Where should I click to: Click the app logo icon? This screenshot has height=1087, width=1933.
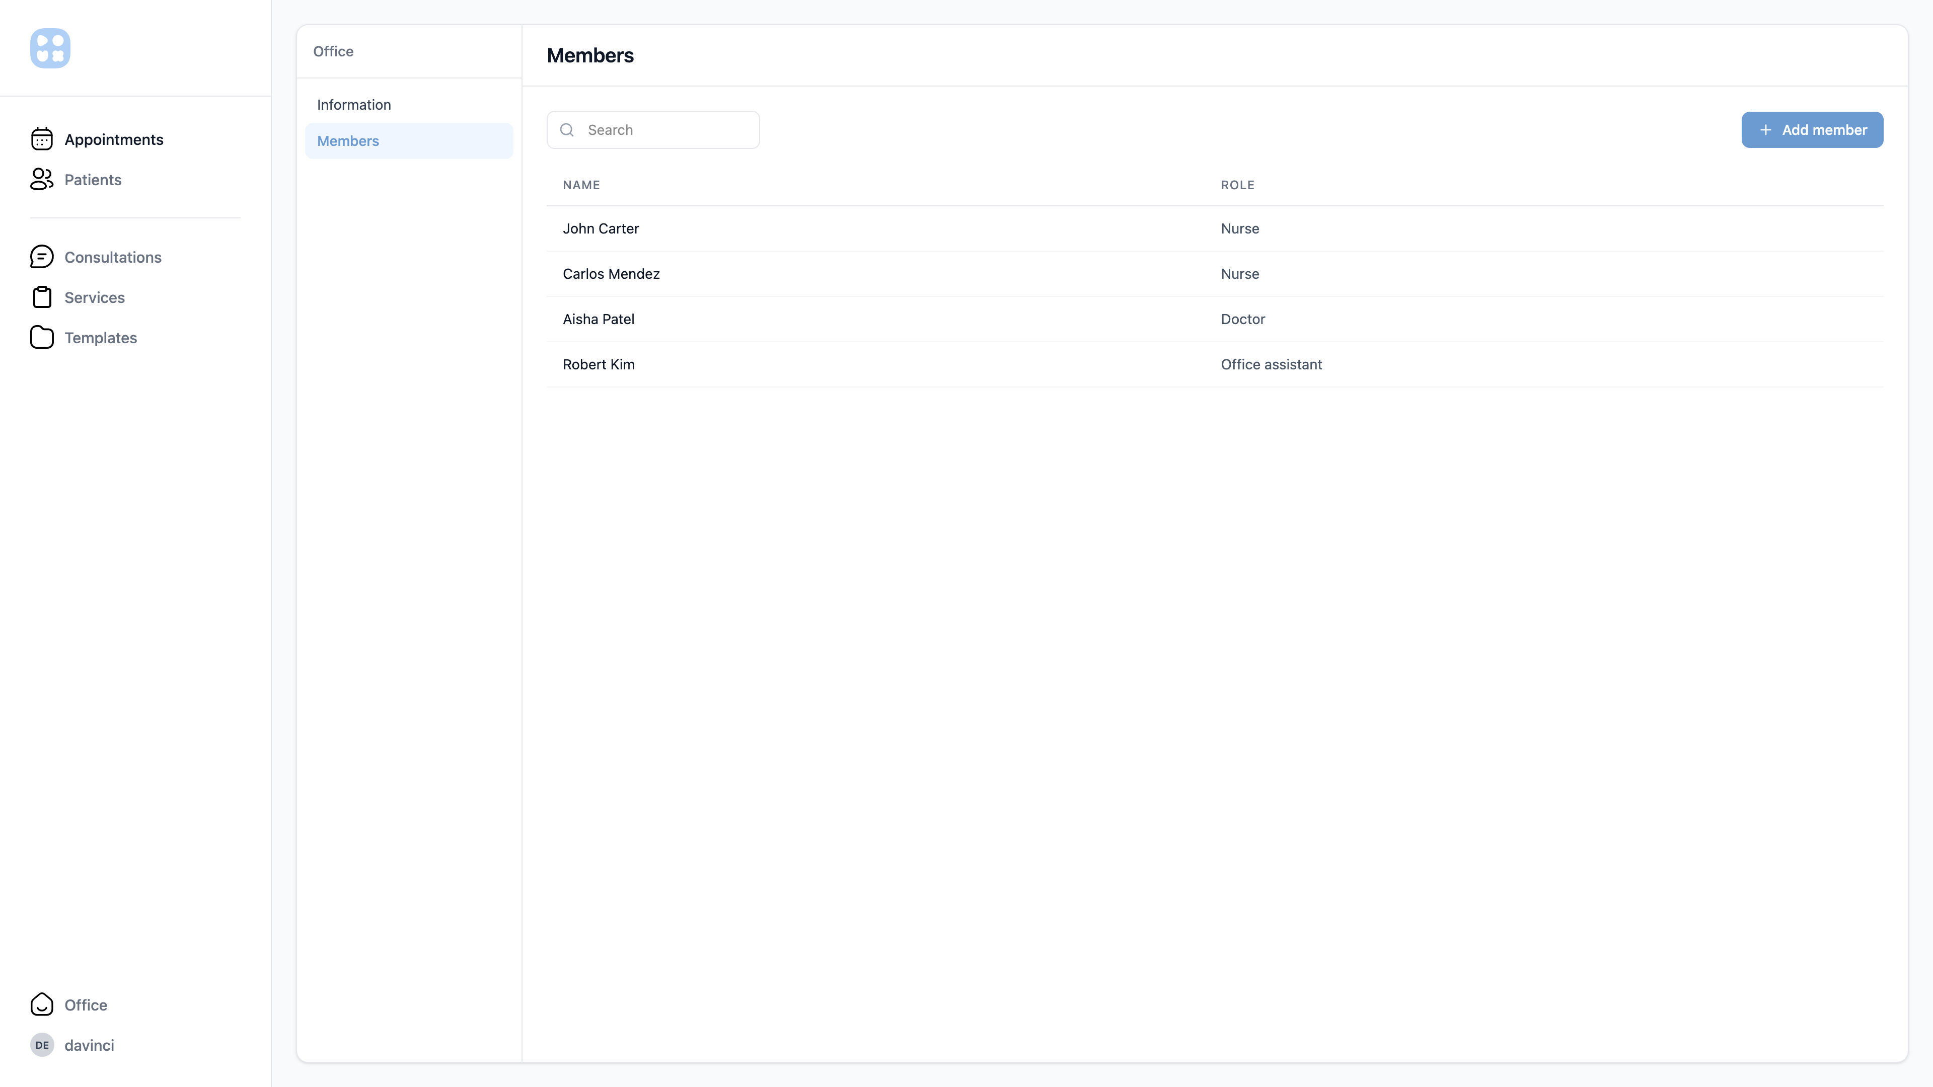50,49
